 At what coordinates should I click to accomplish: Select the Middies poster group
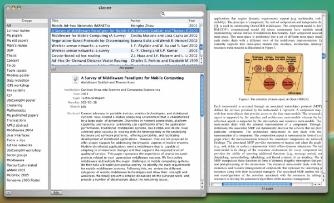pos(27,75)
